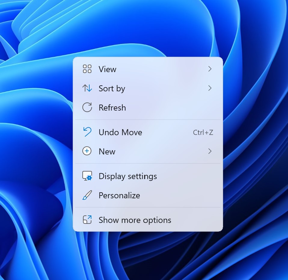Select Personalize from the context menu

[x=148, y=195]
